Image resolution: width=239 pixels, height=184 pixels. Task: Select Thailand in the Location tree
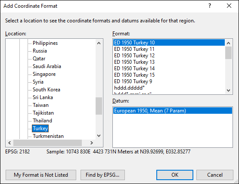(43, 121)
